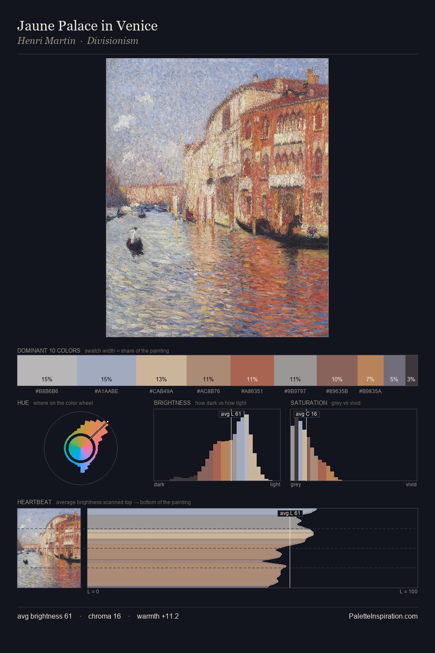Select the 5% slate grey swatch

point(395,370)
